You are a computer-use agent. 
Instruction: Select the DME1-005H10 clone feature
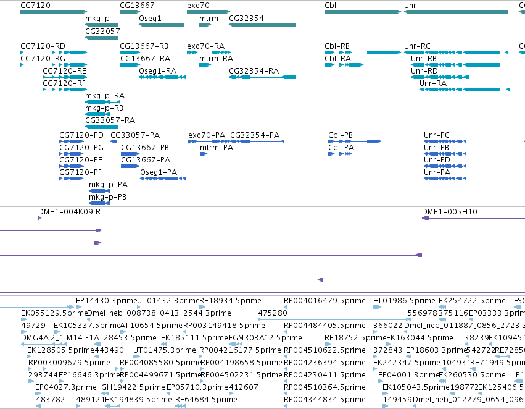[x=473, y=218]
